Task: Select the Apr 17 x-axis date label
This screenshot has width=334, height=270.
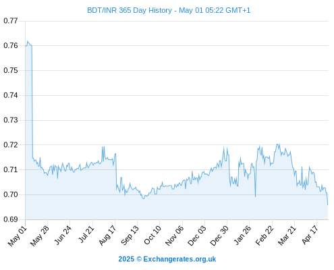Action: (x=310, y=235)
